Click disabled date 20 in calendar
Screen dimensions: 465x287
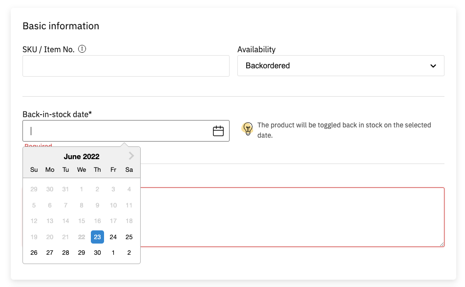50,237
